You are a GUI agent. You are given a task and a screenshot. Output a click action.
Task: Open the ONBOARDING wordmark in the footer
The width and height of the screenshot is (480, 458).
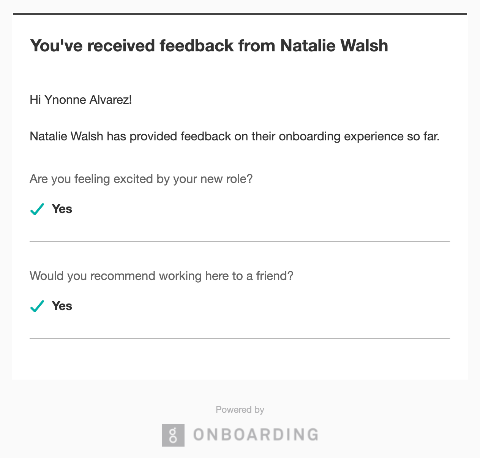pos(256,435)
